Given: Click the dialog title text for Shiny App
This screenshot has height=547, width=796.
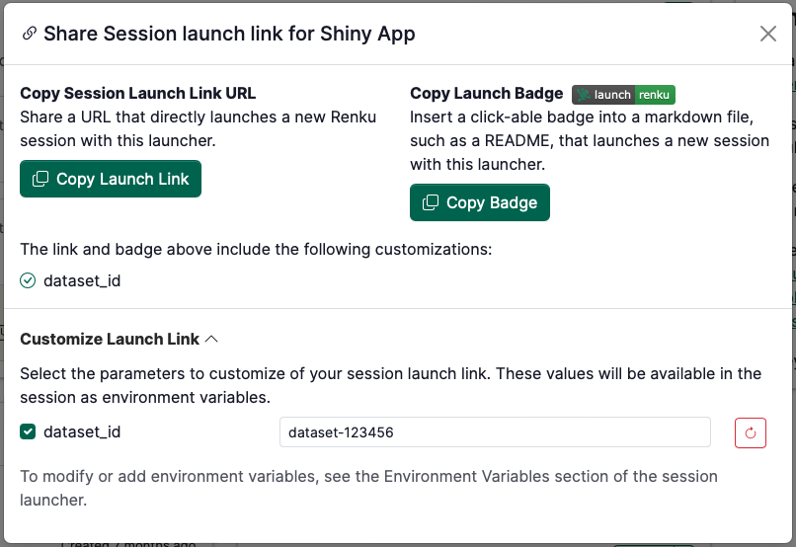Looking at the screenshot, I should [229, 34].
